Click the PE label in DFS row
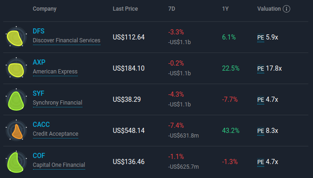Viewport: 313px width, 178px height. [x=261, y=38]
